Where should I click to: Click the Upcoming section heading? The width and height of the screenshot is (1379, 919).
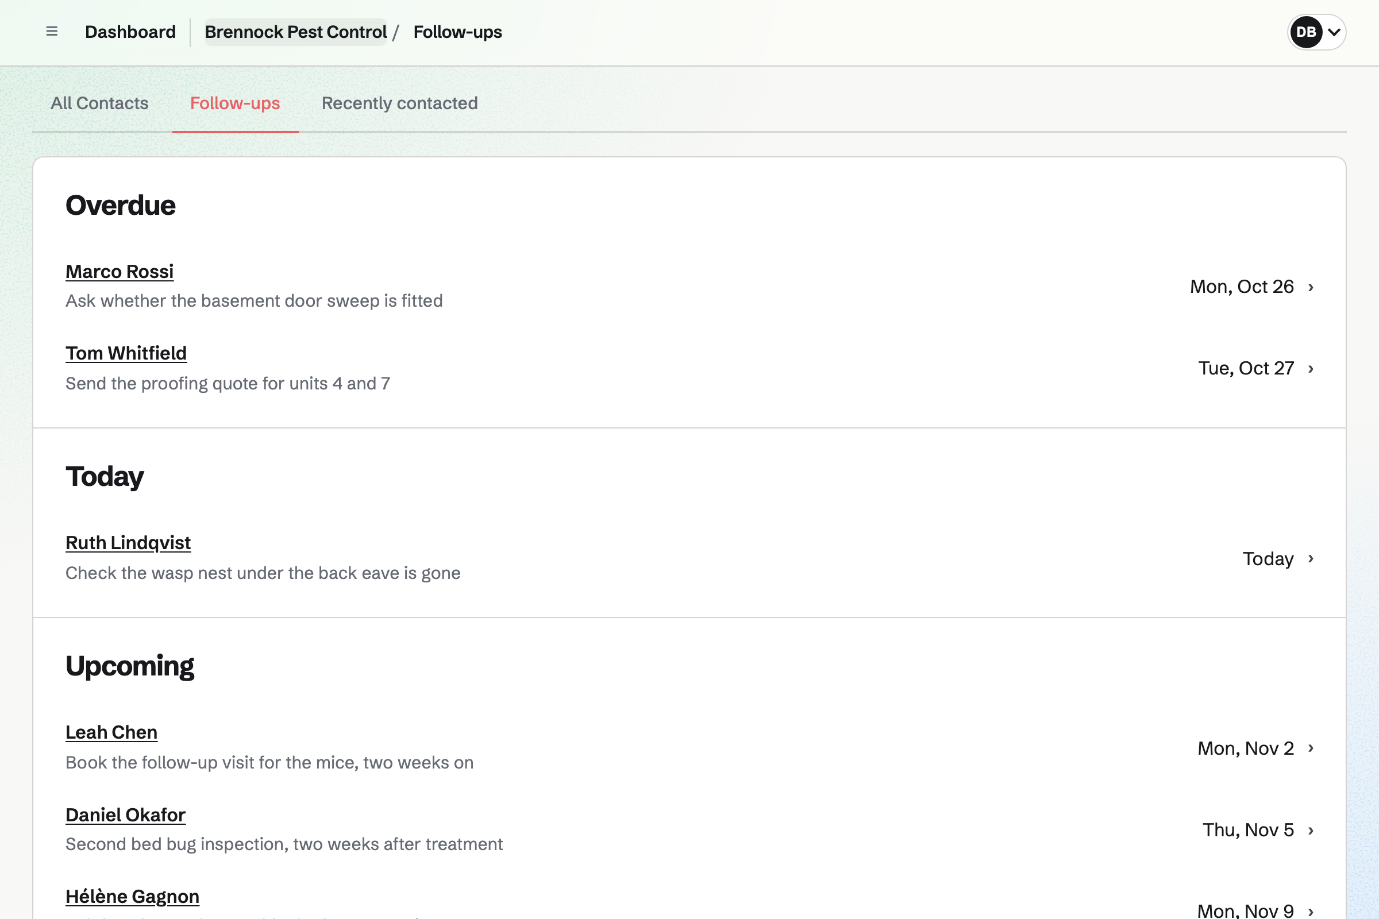click(x=130, y=666)
